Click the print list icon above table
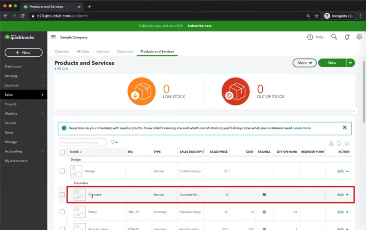The height and width of the screenshot is (230, 366). coord(331,144)
